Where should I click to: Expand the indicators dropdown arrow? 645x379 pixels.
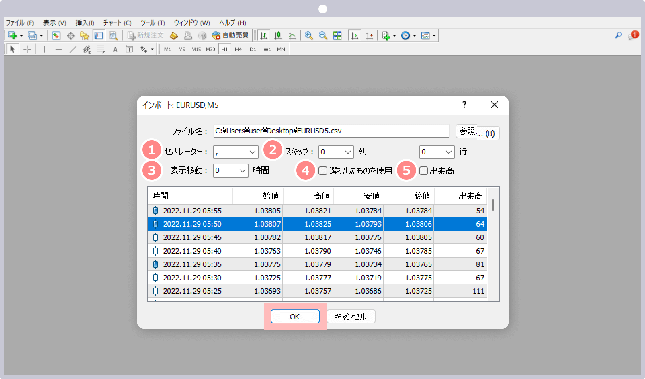pyautogui.click(x=395, y=36)
